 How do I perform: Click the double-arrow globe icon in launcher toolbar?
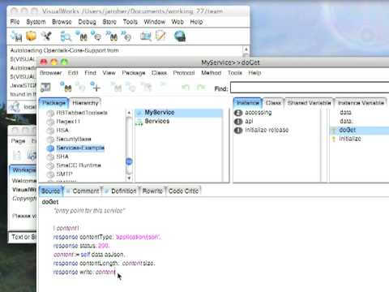pos(126,36)
